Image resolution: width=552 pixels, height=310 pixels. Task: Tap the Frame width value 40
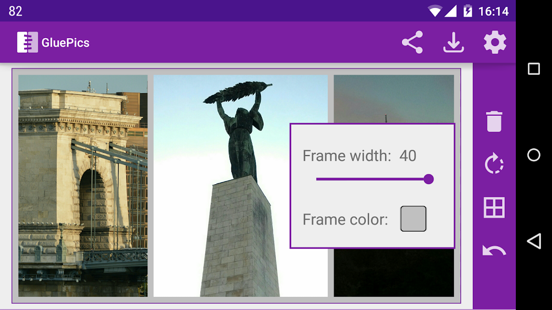(408, 156)
